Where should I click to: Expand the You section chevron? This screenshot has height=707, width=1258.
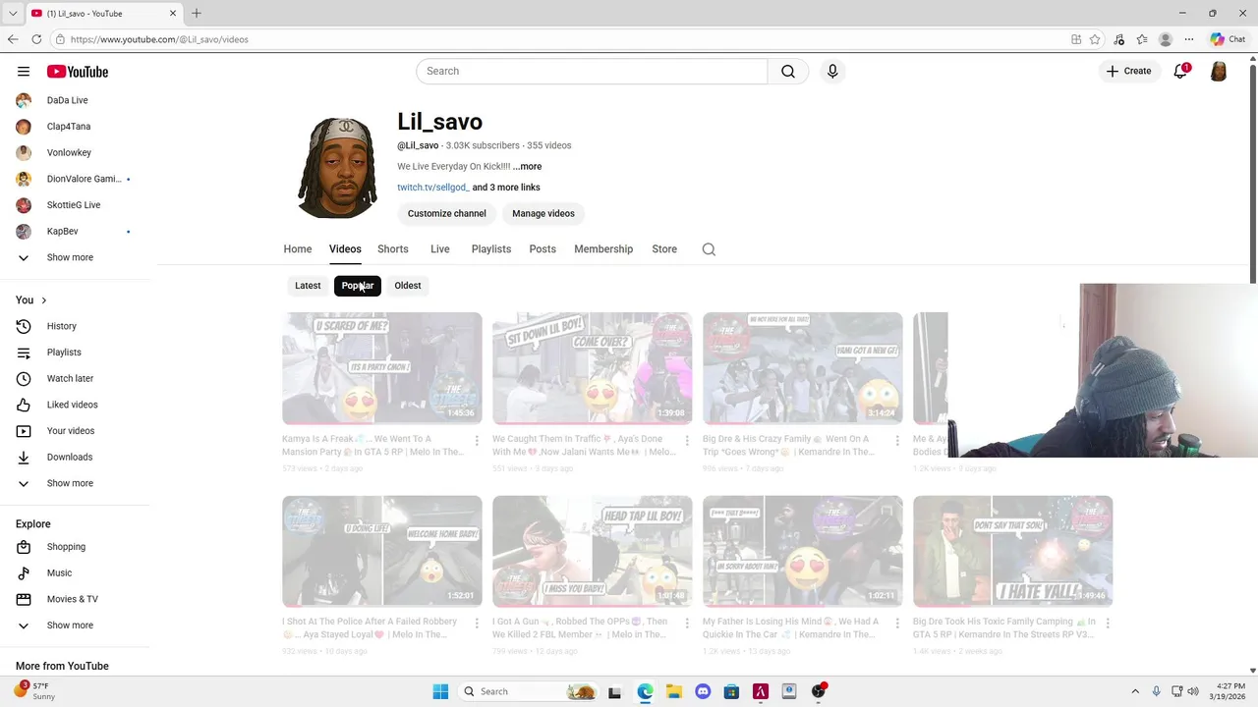[43, 300]
